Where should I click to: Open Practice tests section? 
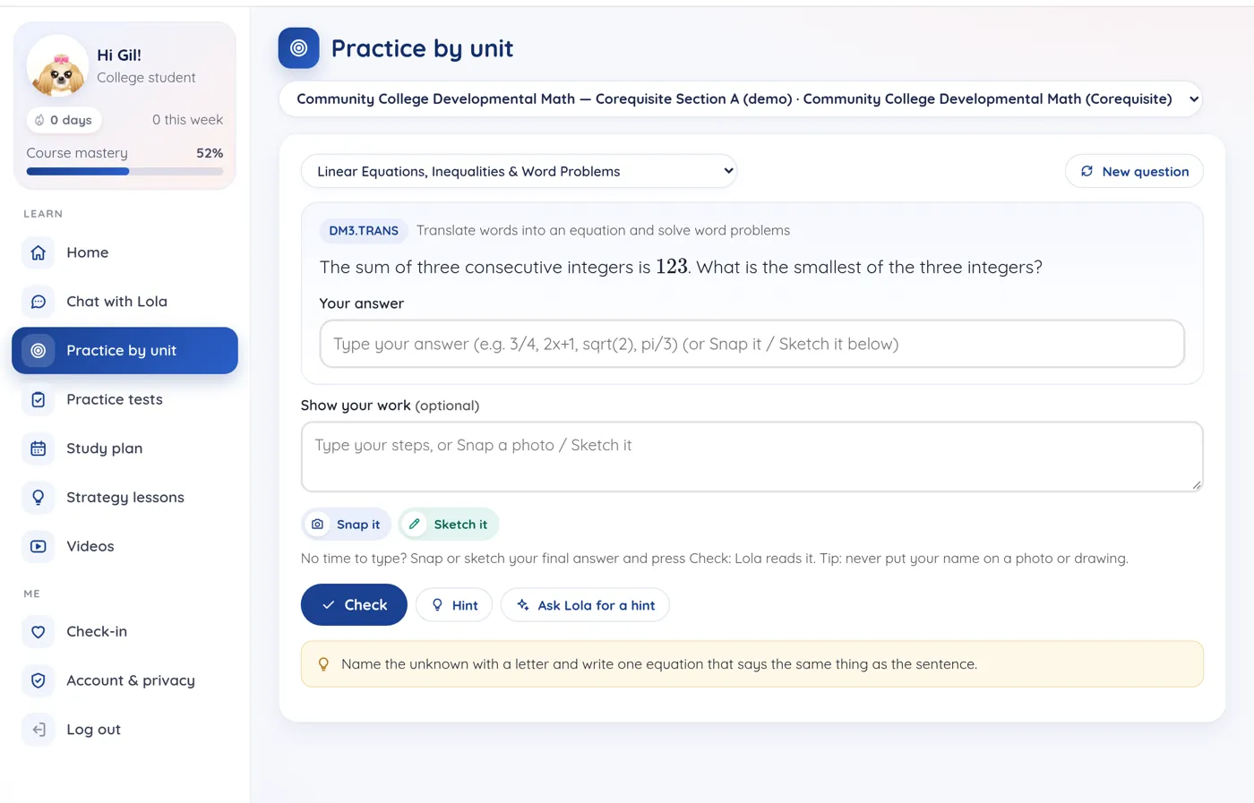coord(125,399)
